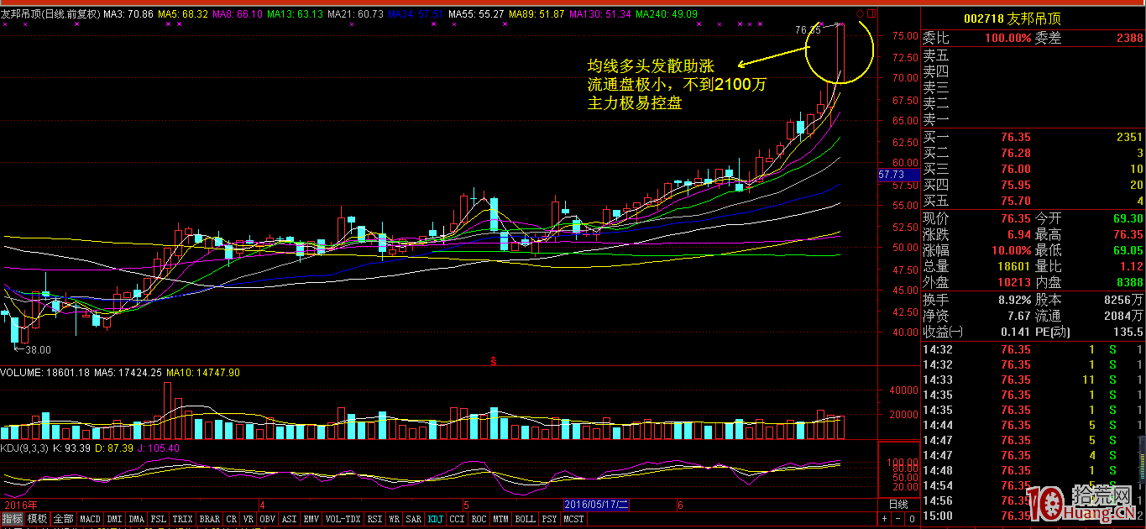1146x529 pixels.
Task: Switch indicator to ASI
Action: [290, 519]
